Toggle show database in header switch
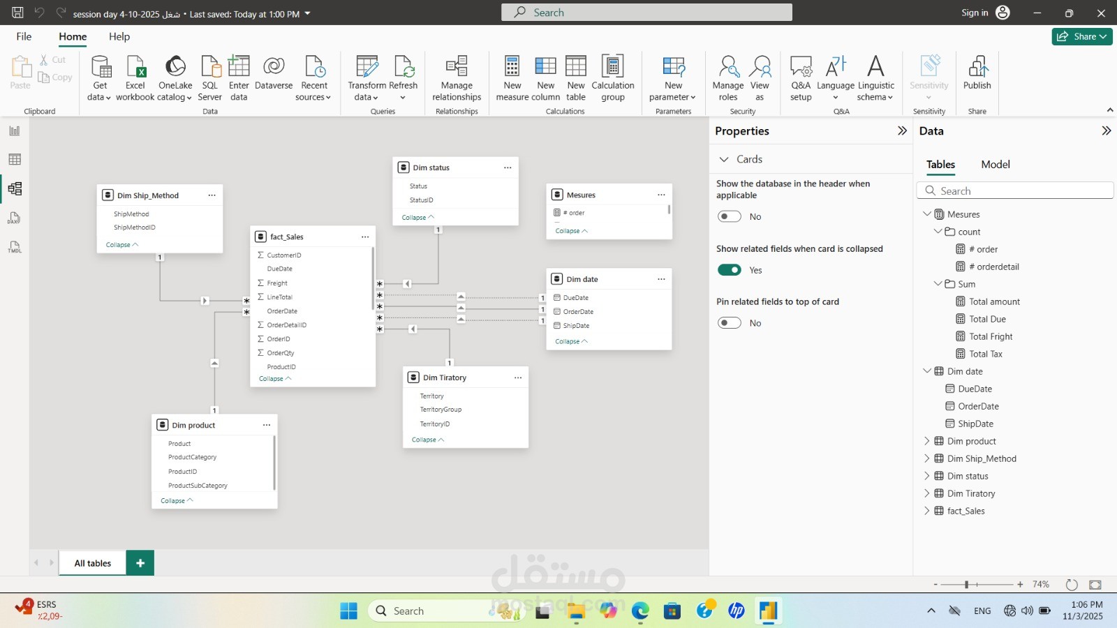The width and height of the screenshot is (1117, 628). click(x=730, y=216)
